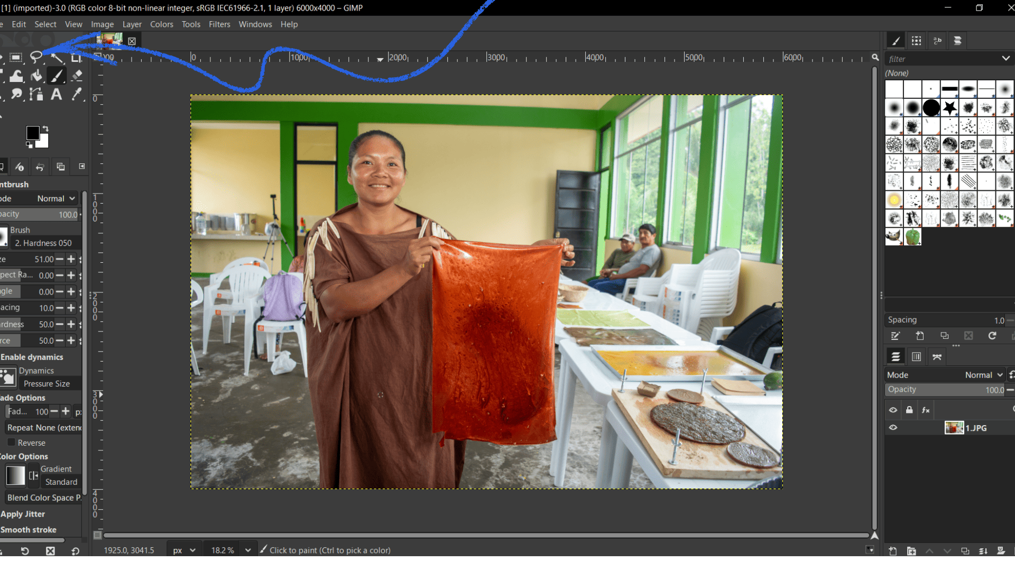
Task: Hide the 1.JPG layer via eye icon
Action: coord(893,428)
